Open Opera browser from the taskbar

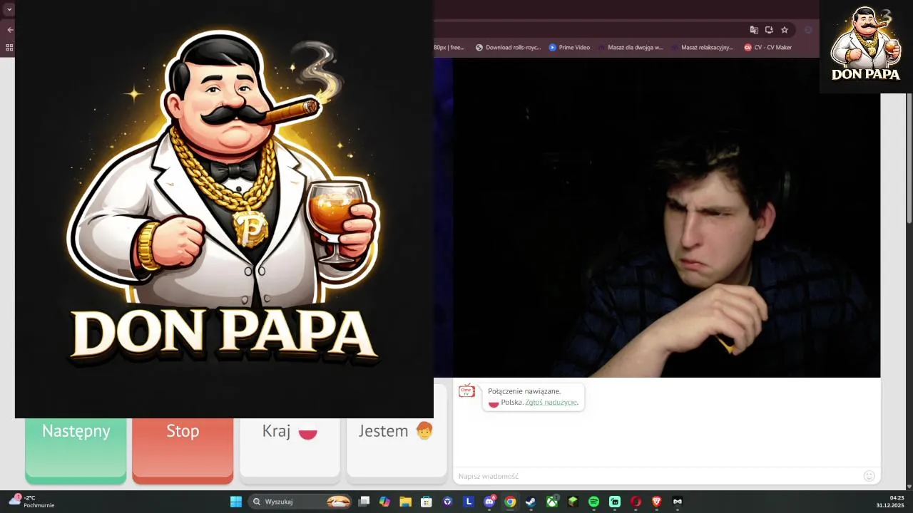636,502
